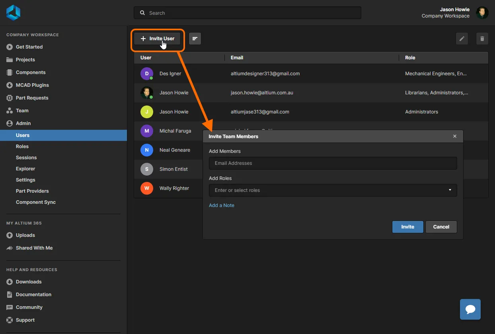Open the Sessions admin page
This screenshot has height=334, width=495.
click(x=26, y=158)
